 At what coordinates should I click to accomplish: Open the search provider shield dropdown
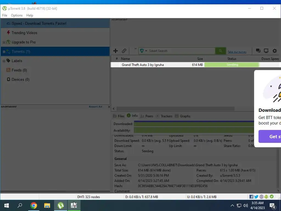144,51
